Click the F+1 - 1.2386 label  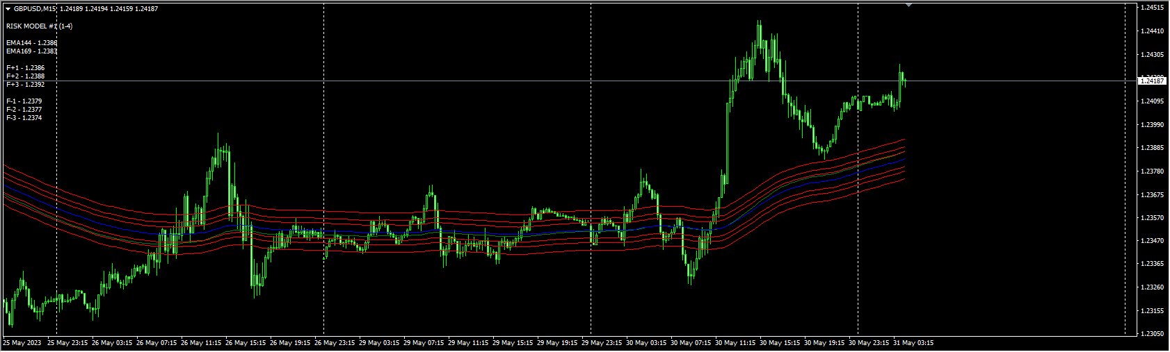coord(26,68)
